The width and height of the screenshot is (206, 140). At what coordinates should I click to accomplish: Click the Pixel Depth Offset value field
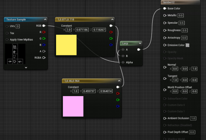coord(192,132)
